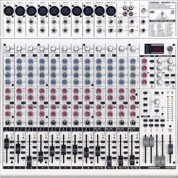
Task: Toggle channel 1 low cut switch
Action: (x=12, y=55)
